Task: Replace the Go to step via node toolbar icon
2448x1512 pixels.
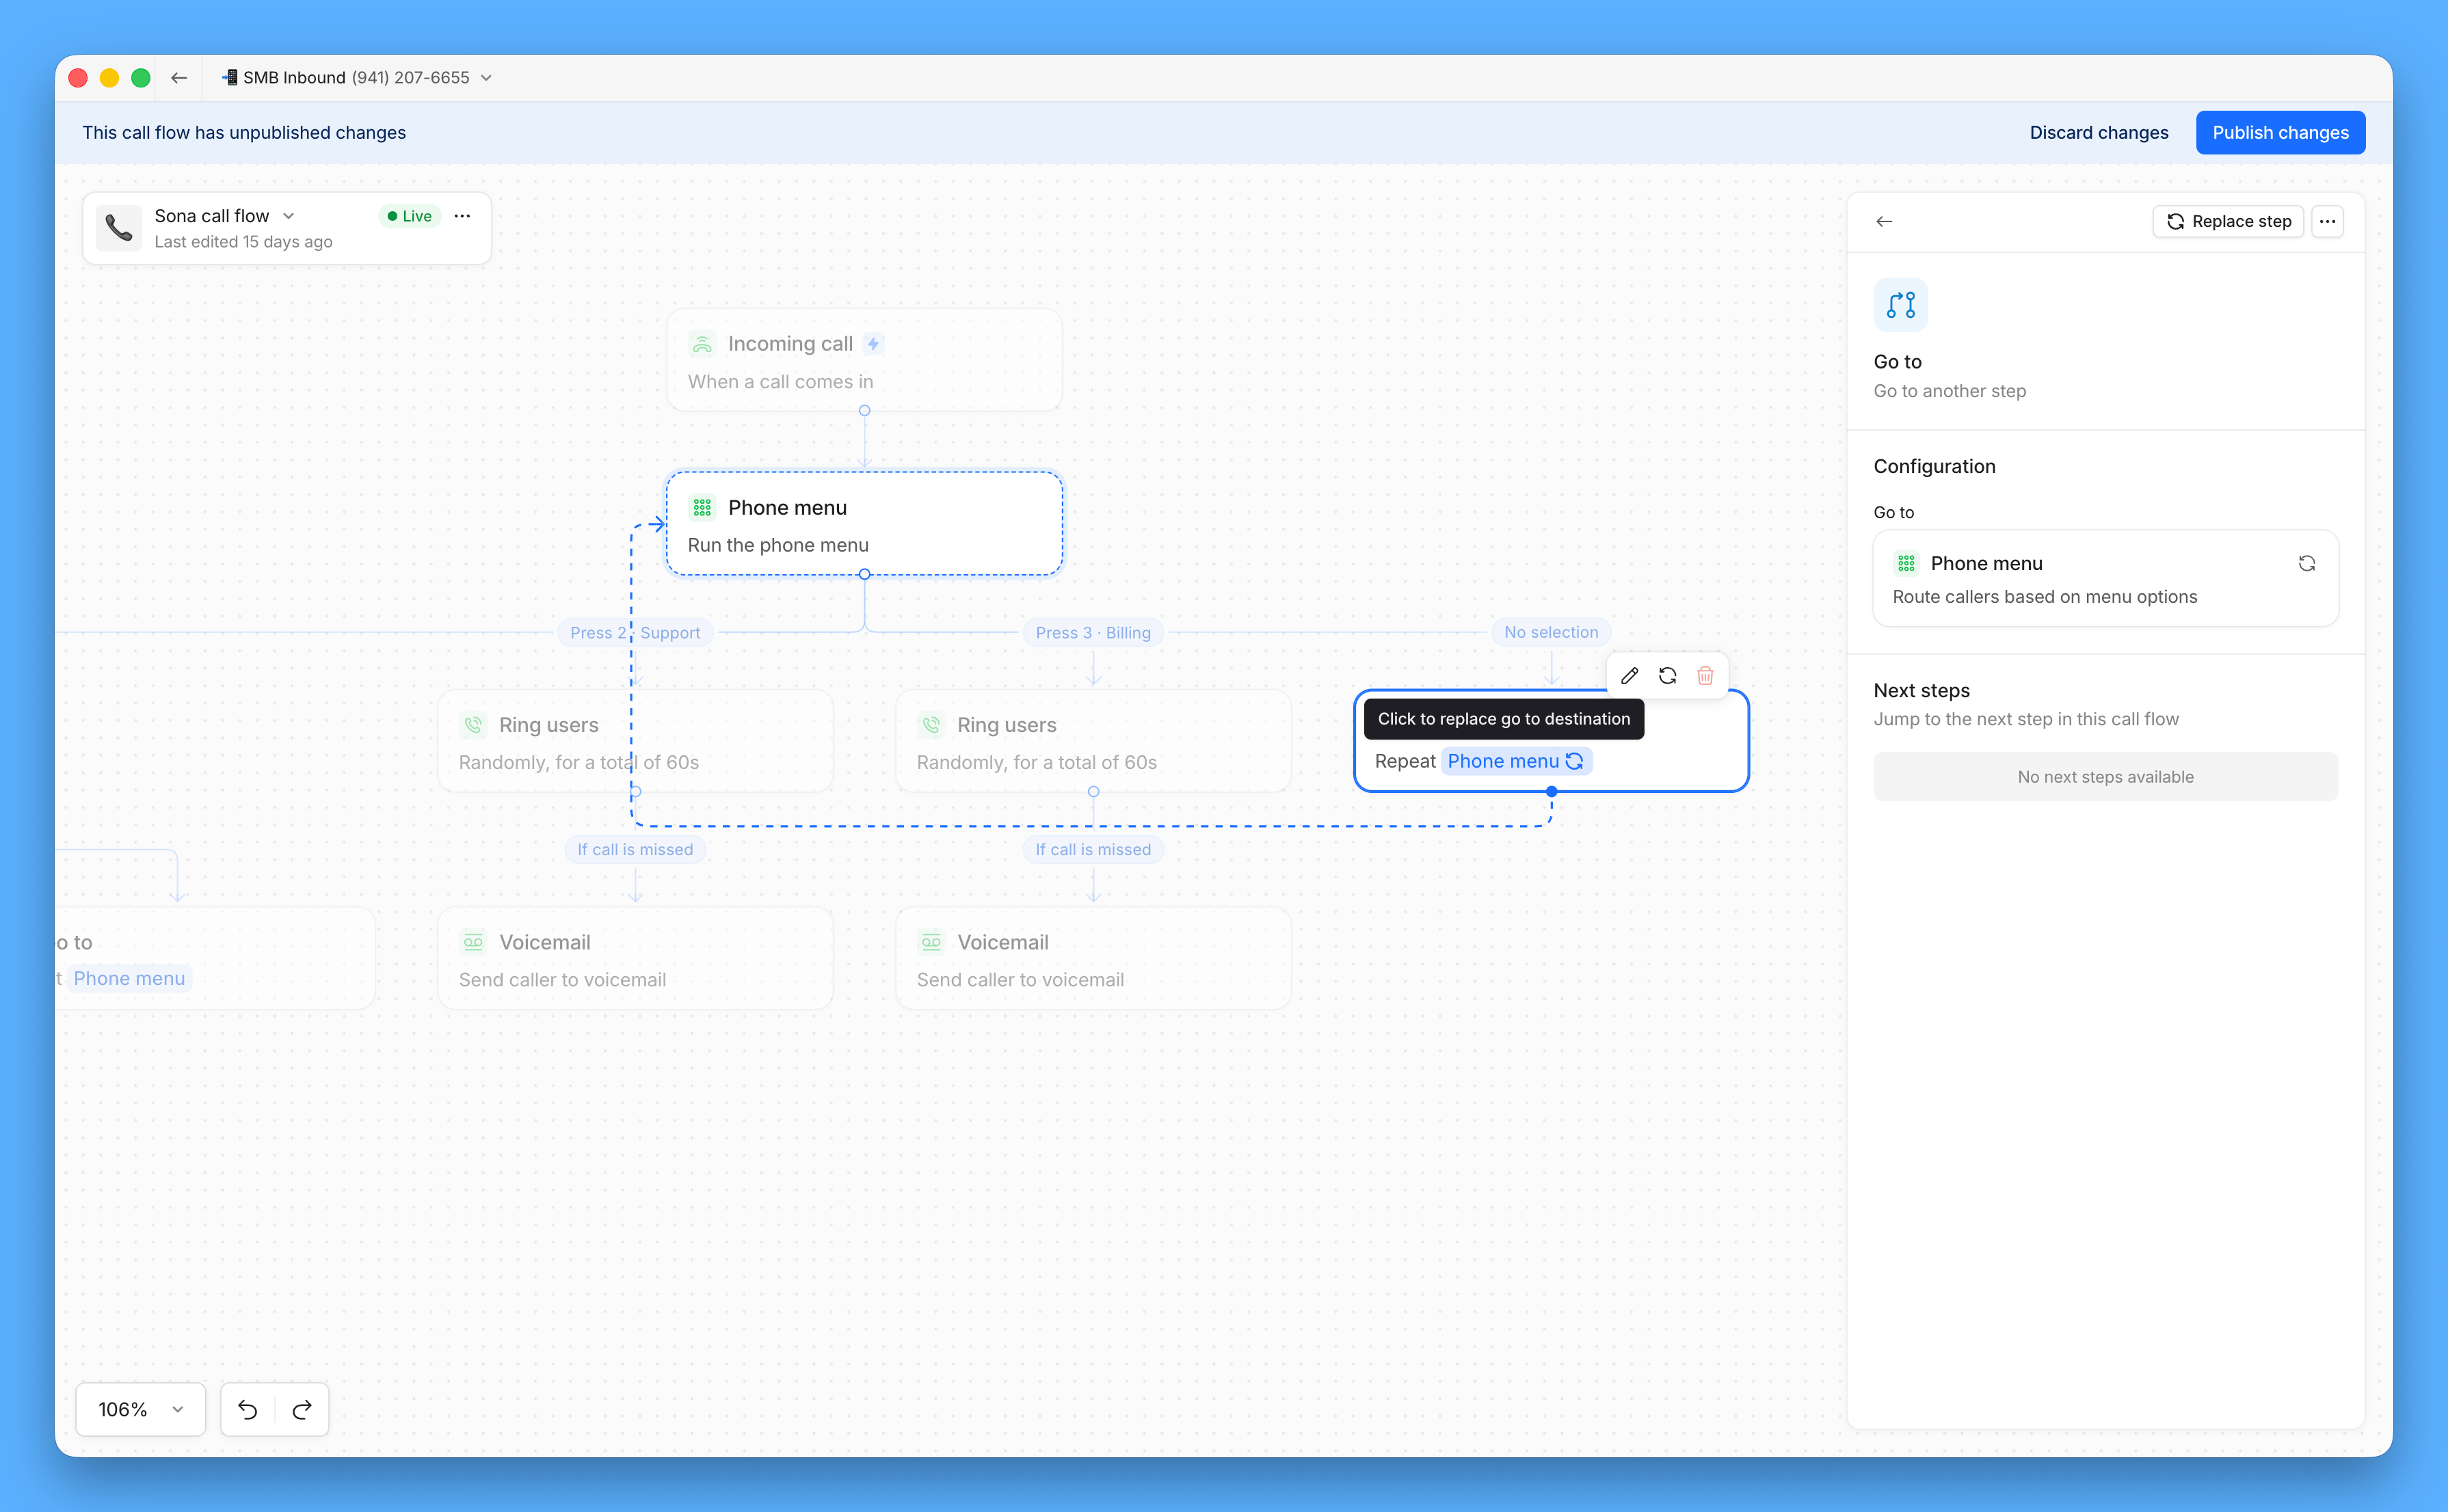Action: (x=1668, y=676)
